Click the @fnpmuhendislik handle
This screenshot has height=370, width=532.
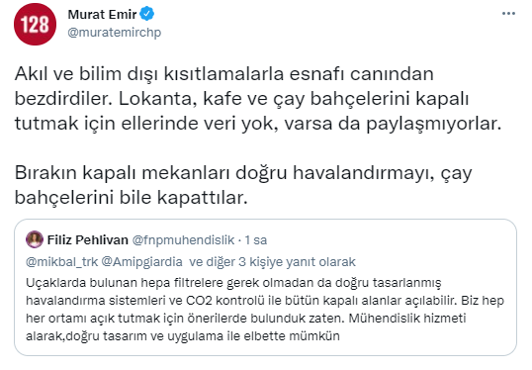click(183, 240)
